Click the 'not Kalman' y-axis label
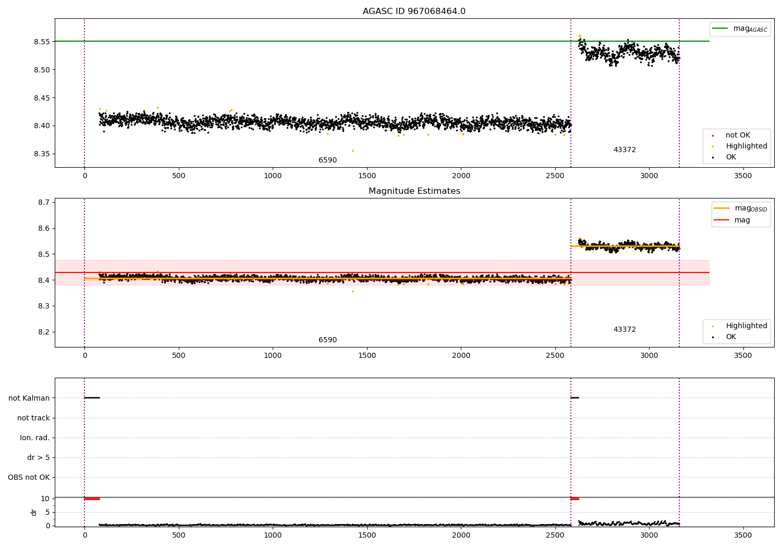The height and width of the screenshot is (547, 782). 29,399
